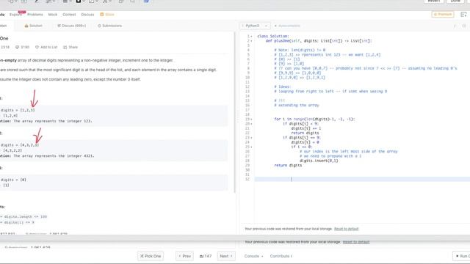Collapse the if block fold on line 20
The image size is (470, 264).
[251, 124]
